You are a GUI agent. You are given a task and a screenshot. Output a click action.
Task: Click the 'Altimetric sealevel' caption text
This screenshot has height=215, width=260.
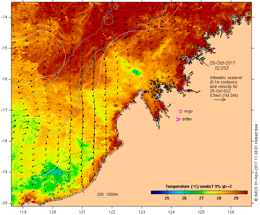coord(226,78)
